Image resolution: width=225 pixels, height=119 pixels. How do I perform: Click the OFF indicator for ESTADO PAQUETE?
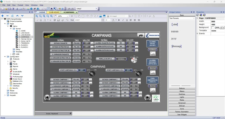[87, 43]
